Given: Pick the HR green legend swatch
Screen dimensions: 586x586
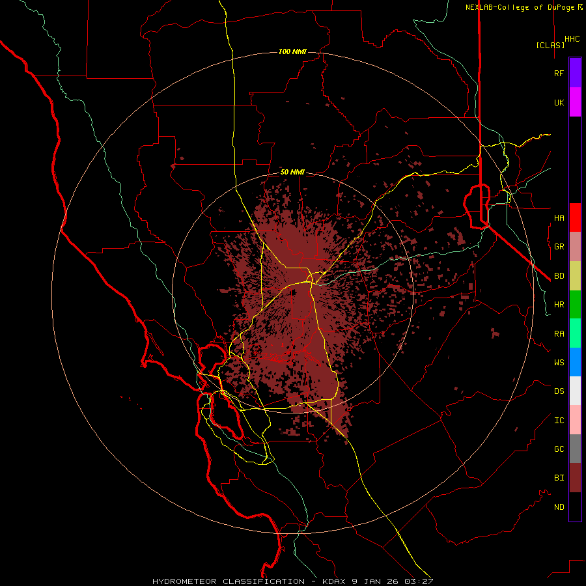Looking at the screenshot, I should pyautogui.click(x=575, y=305).
